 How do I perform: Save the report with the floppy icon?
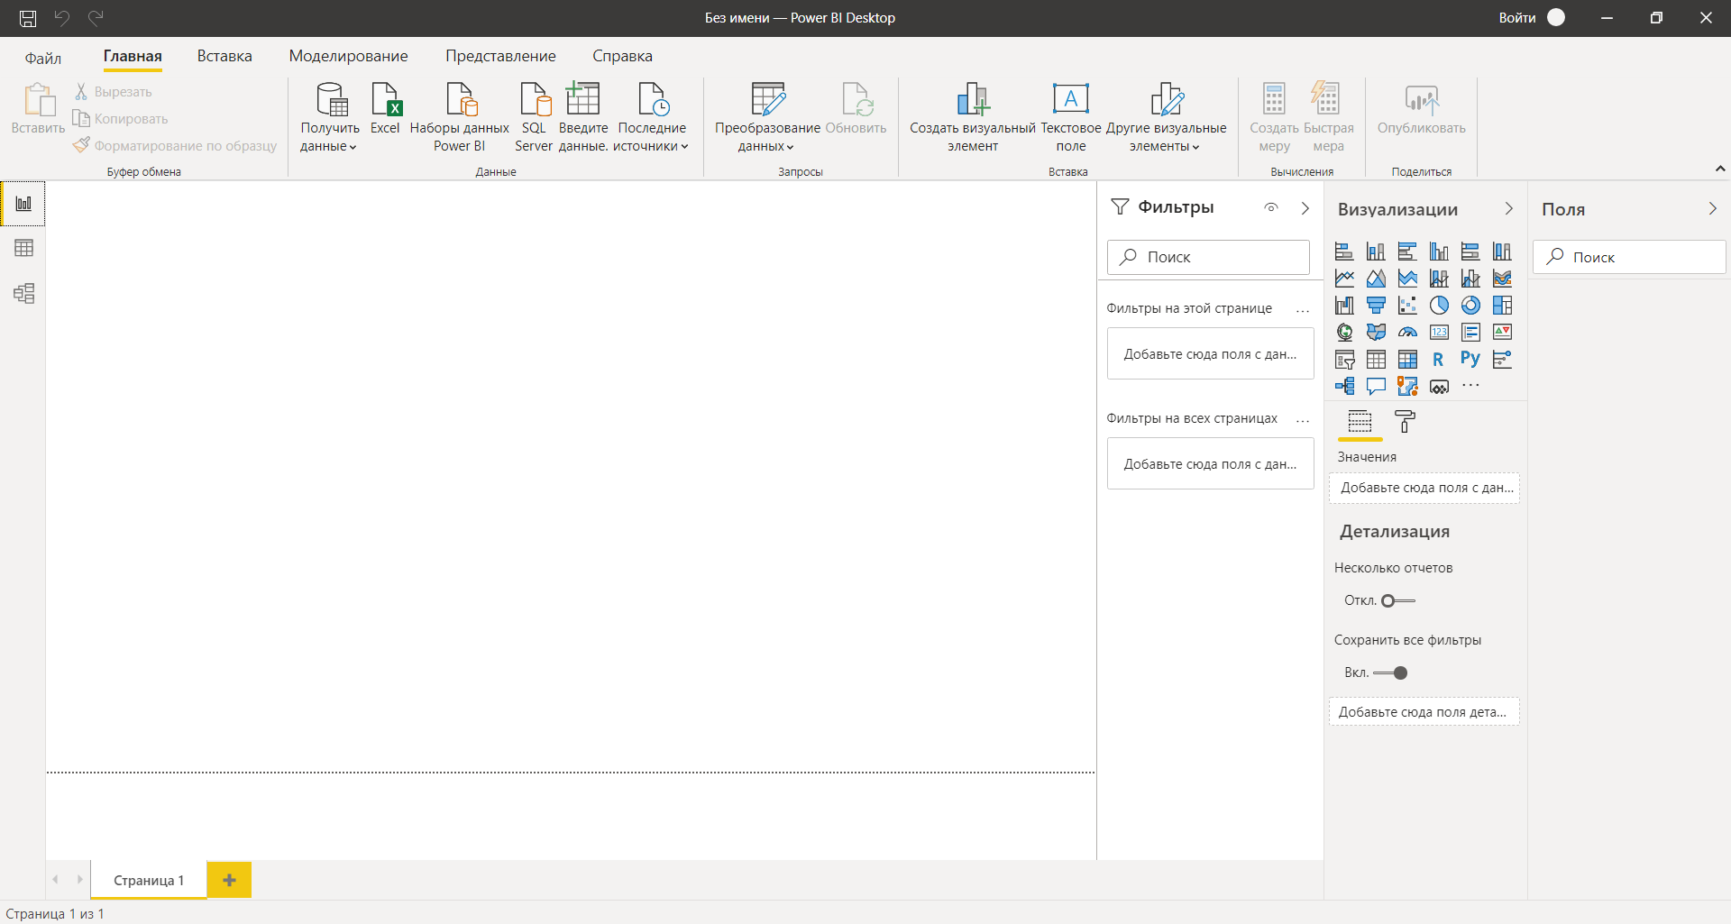tap(28, 18)
